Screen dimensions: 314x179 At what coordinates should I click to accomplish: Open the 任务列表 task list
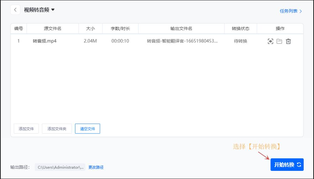[x=291, y=11]
